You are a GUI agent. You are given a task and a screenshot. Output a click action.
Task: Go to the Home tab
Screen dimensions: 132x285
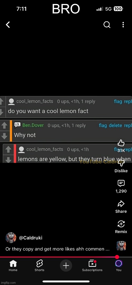click(x=13, y=266)
